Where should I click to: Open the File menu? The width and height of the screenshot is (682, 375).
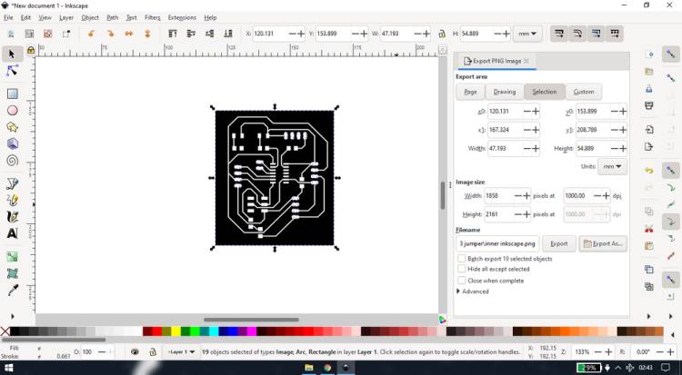(8, 17)
